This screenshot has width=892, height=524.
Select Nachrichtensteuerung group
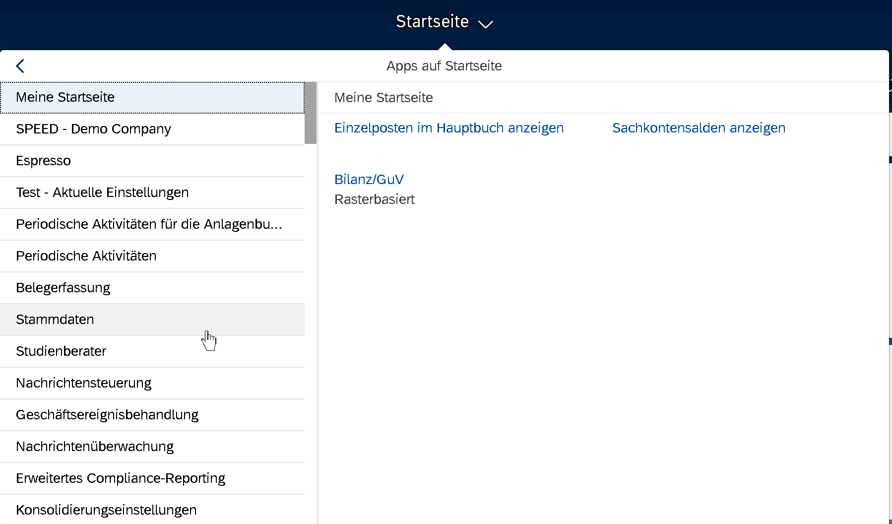coord(152,383)
